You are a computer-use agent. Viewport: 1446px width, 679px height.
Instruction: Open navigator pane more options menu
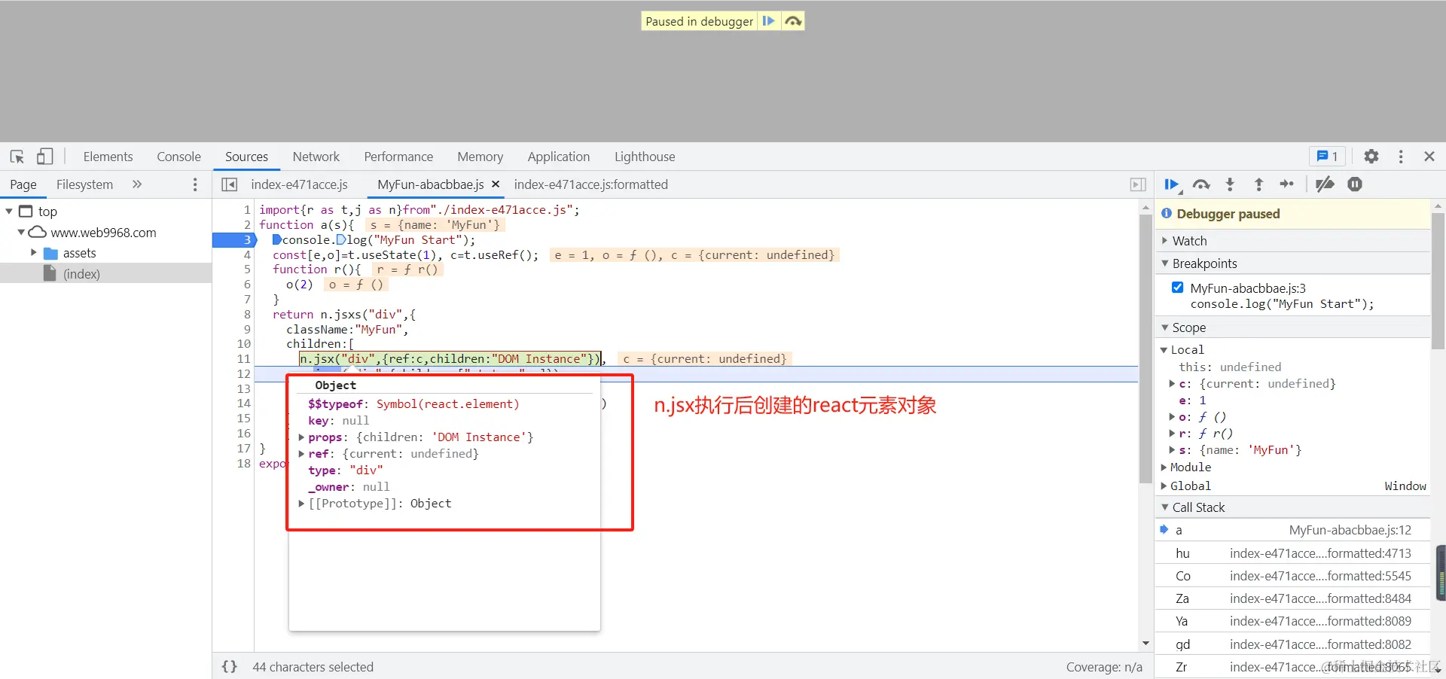click(195, 184)
